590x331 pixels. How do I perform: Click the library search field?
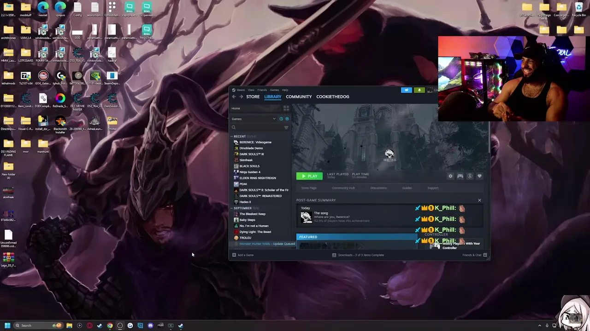(x=256, y=127)
